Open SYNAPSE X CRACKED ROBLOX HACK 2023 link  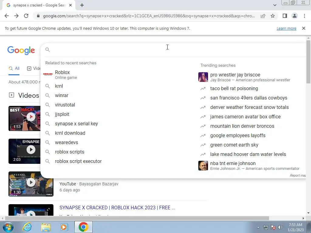117,208
